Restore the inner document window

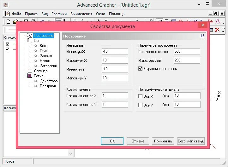(x=216, y=14)
